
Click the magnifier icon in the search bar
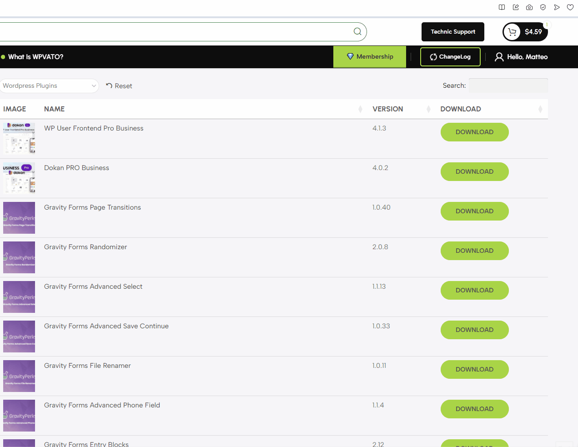pos(357,31)
